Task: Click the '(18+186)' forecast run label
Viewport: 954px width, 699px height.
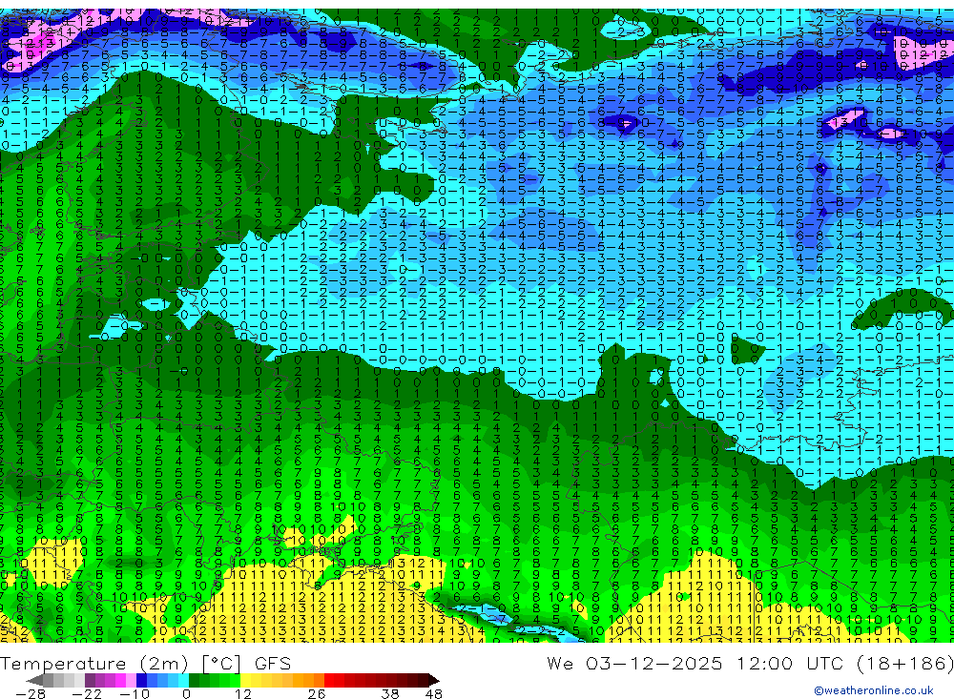Action: [904, 663]
